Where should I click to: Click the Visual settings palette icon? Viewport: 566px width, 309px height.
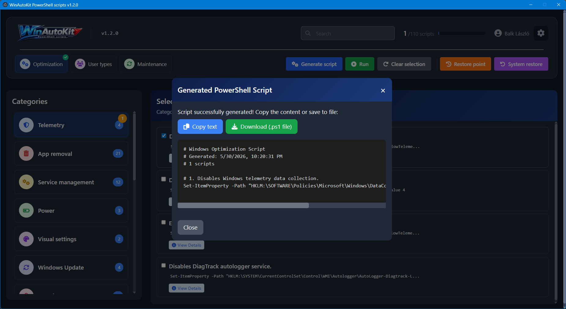pyautogui.click(x=26, y=239)
